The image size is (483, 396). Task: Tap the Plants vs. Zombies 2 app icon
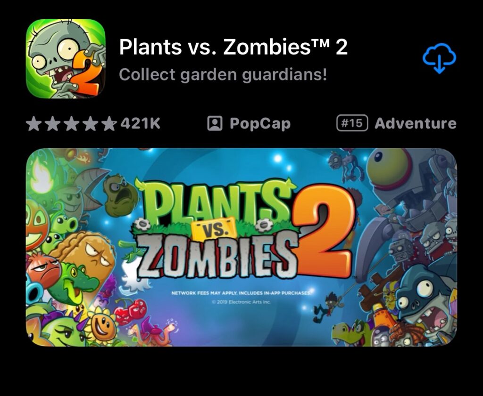[x=66, y=58]
